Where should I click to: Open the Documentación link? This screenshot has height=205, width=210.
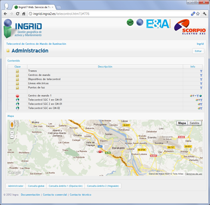(x=30, y=195)
